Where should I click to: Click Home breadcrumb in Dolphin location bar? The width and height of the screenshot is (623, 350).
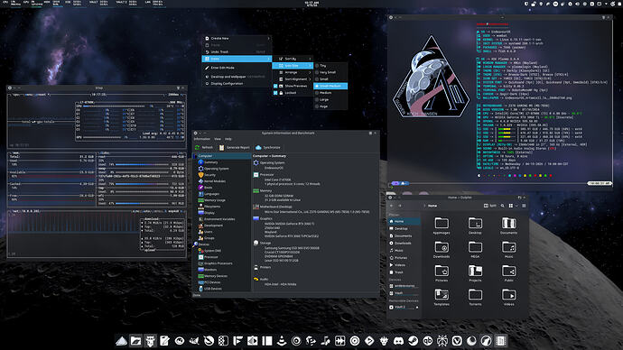[432, 206]
